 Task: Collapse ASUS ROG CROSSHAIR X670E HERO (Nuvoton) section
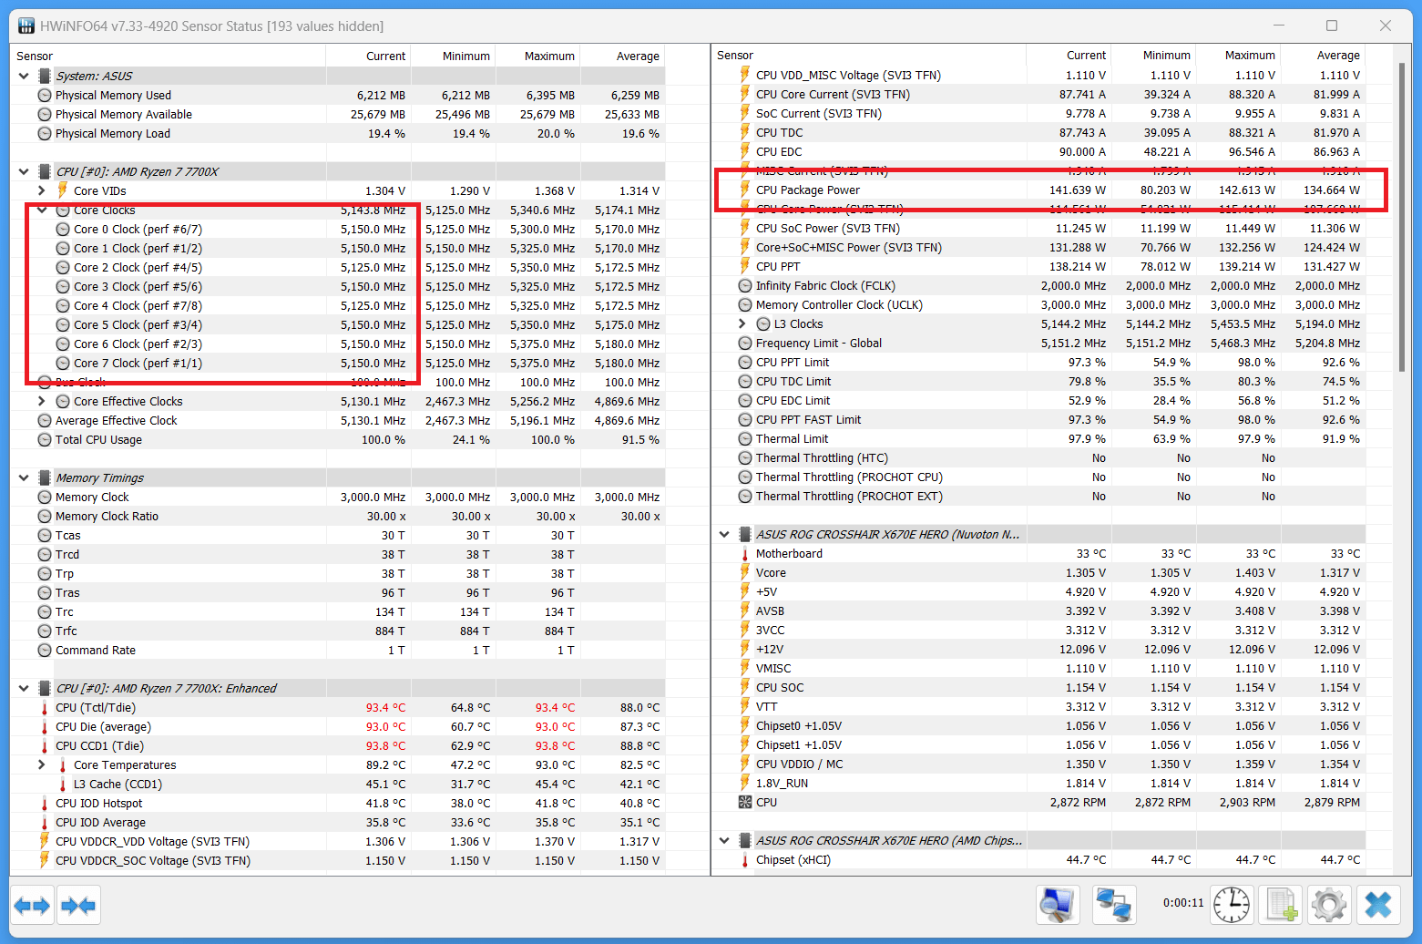[724, 535]
